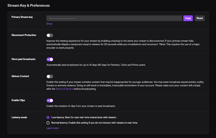
Task: Choose the Normal latency radio button
Action: coord(48,123)
